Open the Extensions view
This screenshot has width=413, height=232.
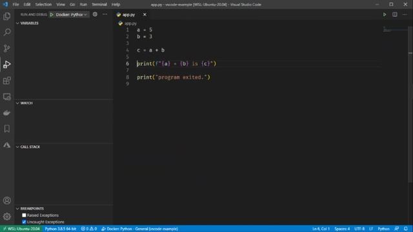click(x=7, y=81)
